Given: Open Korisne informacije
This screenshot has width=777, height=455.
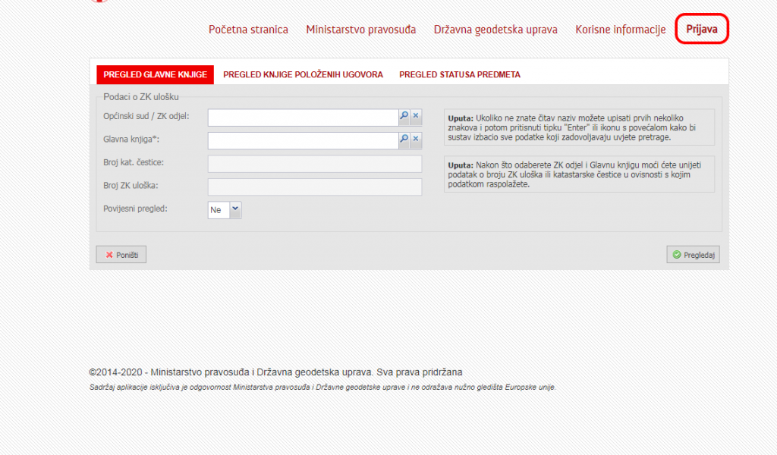Looking at the screenshot, I should pos(619,29).
